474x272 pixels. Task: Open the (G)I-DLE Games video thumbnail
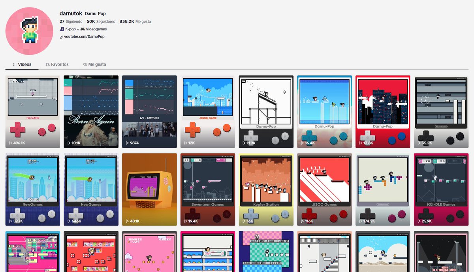[x=441, y=189]
